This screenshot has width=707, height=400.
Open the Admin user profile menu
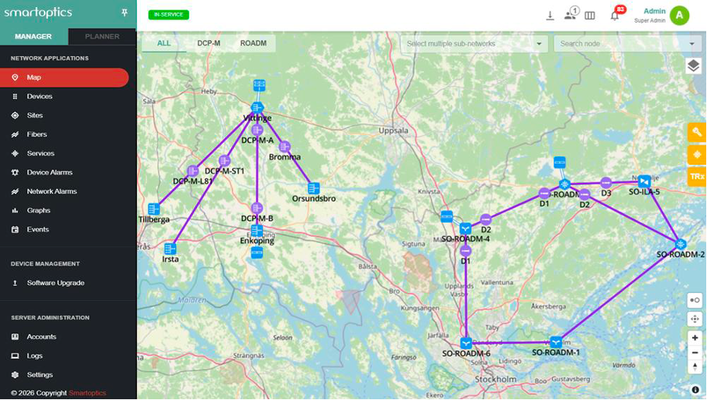[x=679, y=16]
